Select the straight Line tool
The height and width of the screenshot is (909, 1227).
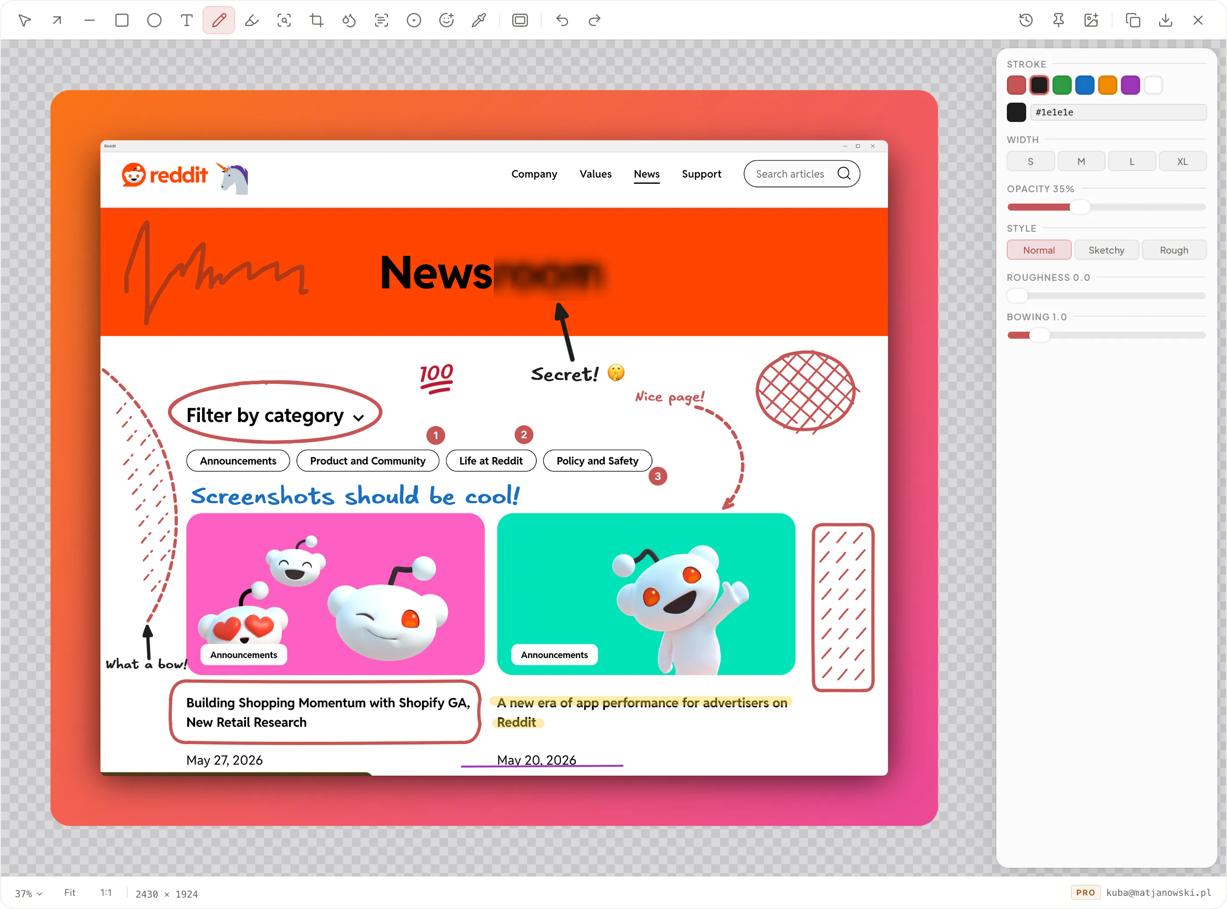click(x=89, y=20)
